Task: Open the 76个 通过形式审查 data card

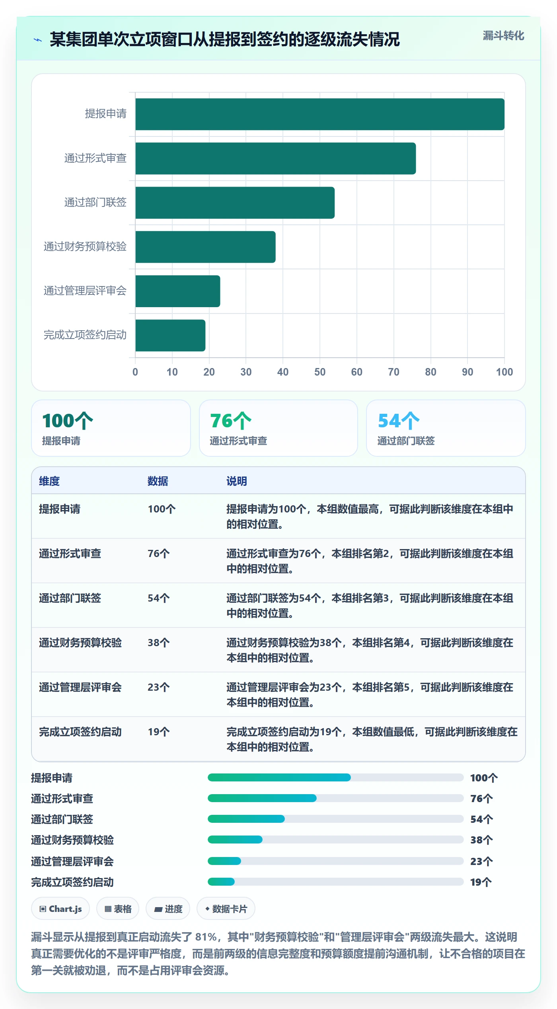Action: coord(278,428)
